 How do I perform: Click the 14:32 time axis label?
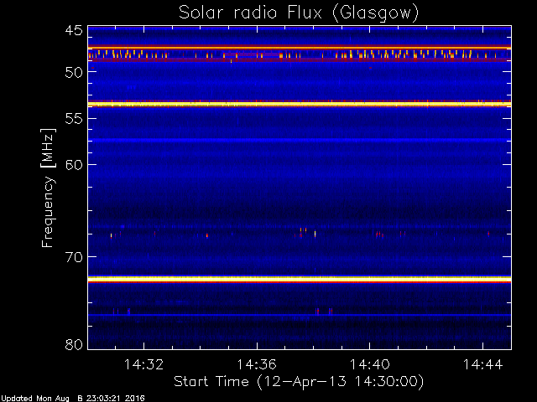pos(143,364)
